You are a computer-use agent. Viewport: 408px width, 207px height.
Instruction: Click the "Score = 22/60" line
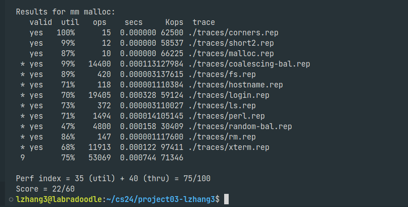(45, 189)
